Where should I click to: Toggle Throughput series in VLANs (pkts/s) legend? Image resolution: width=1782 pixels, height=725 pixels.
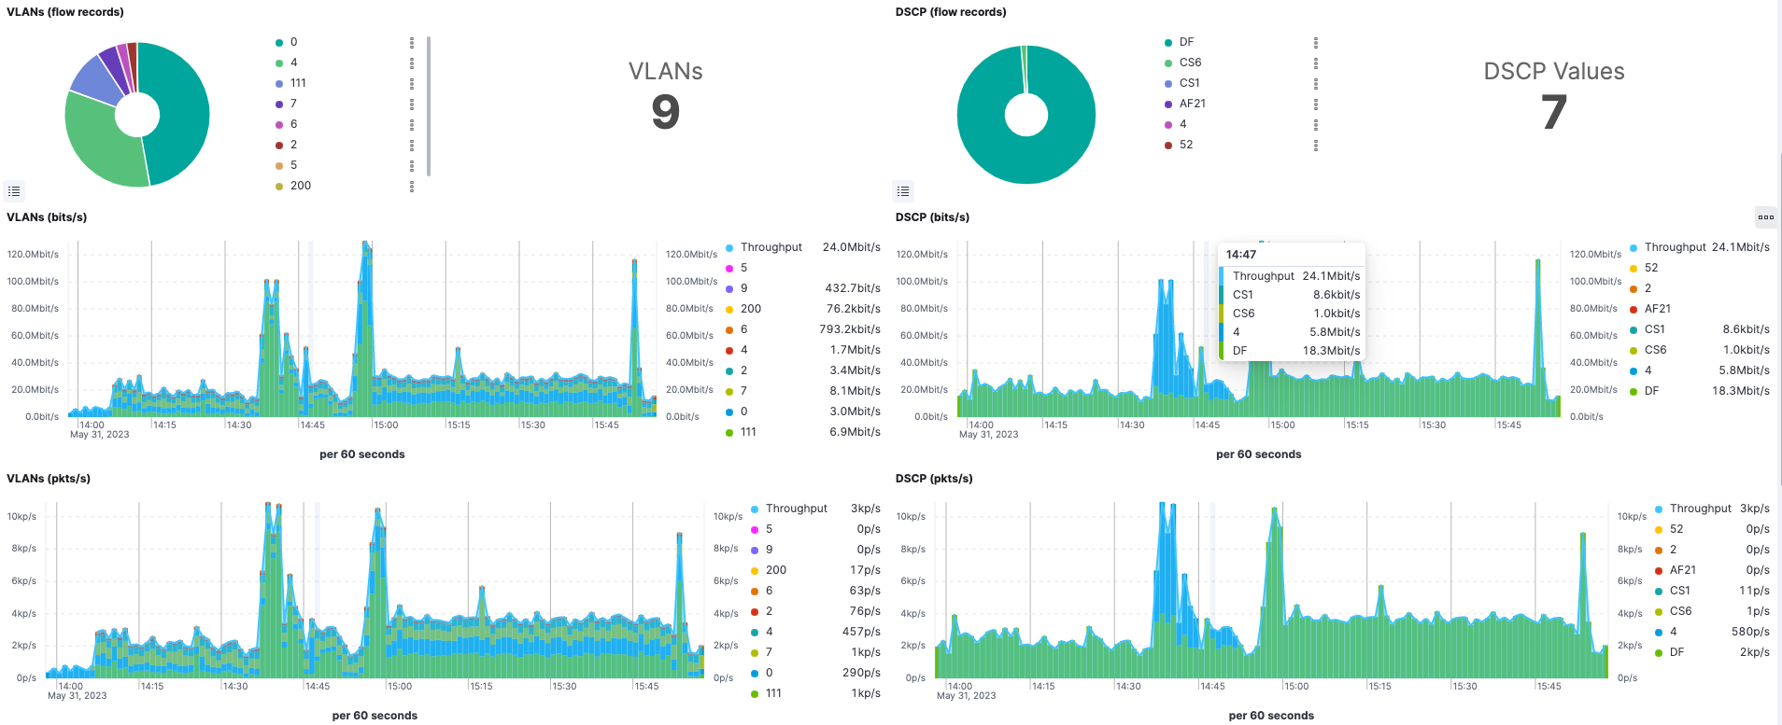coord(797,509)
